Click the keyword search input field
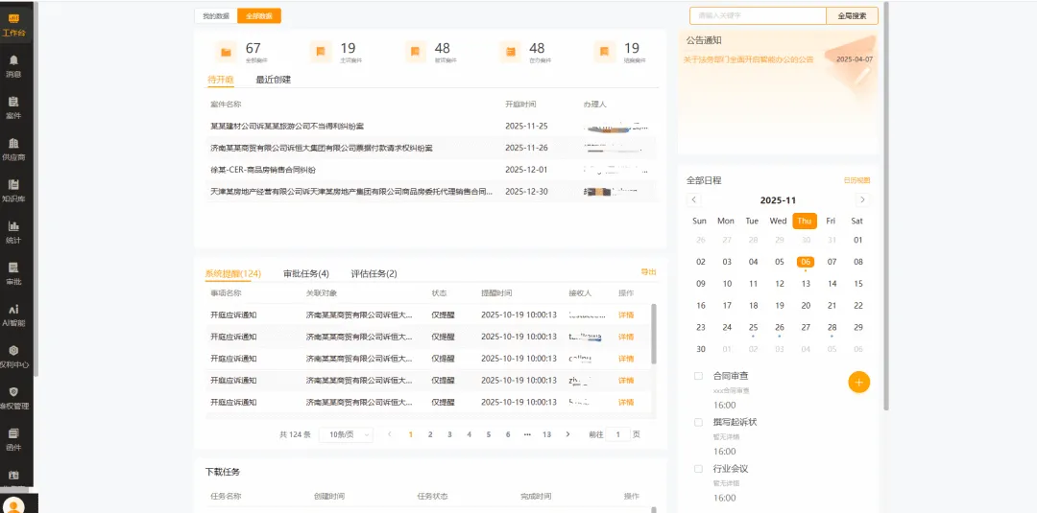1037x513 pixels. [x=757, y=15]
